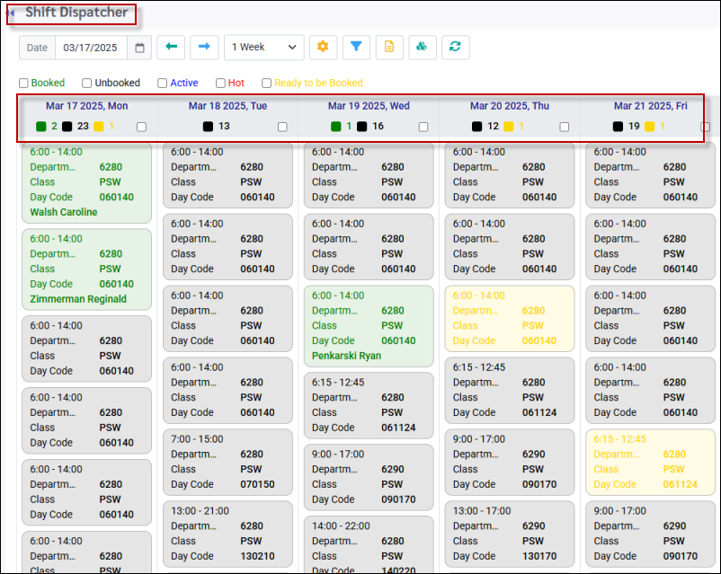Screen dimensions: 721x574
Task: Select Tuesday's 7:00 - 15:00 shift card
Action: (x=227, y=462)
